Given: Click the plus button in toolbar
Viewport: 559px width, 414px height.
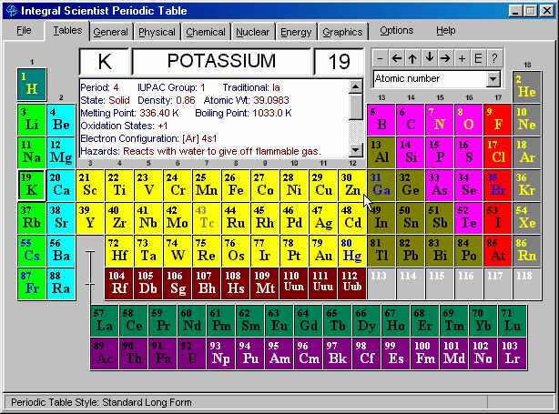Looking at the screenshot, I should (x=462, y=57).
